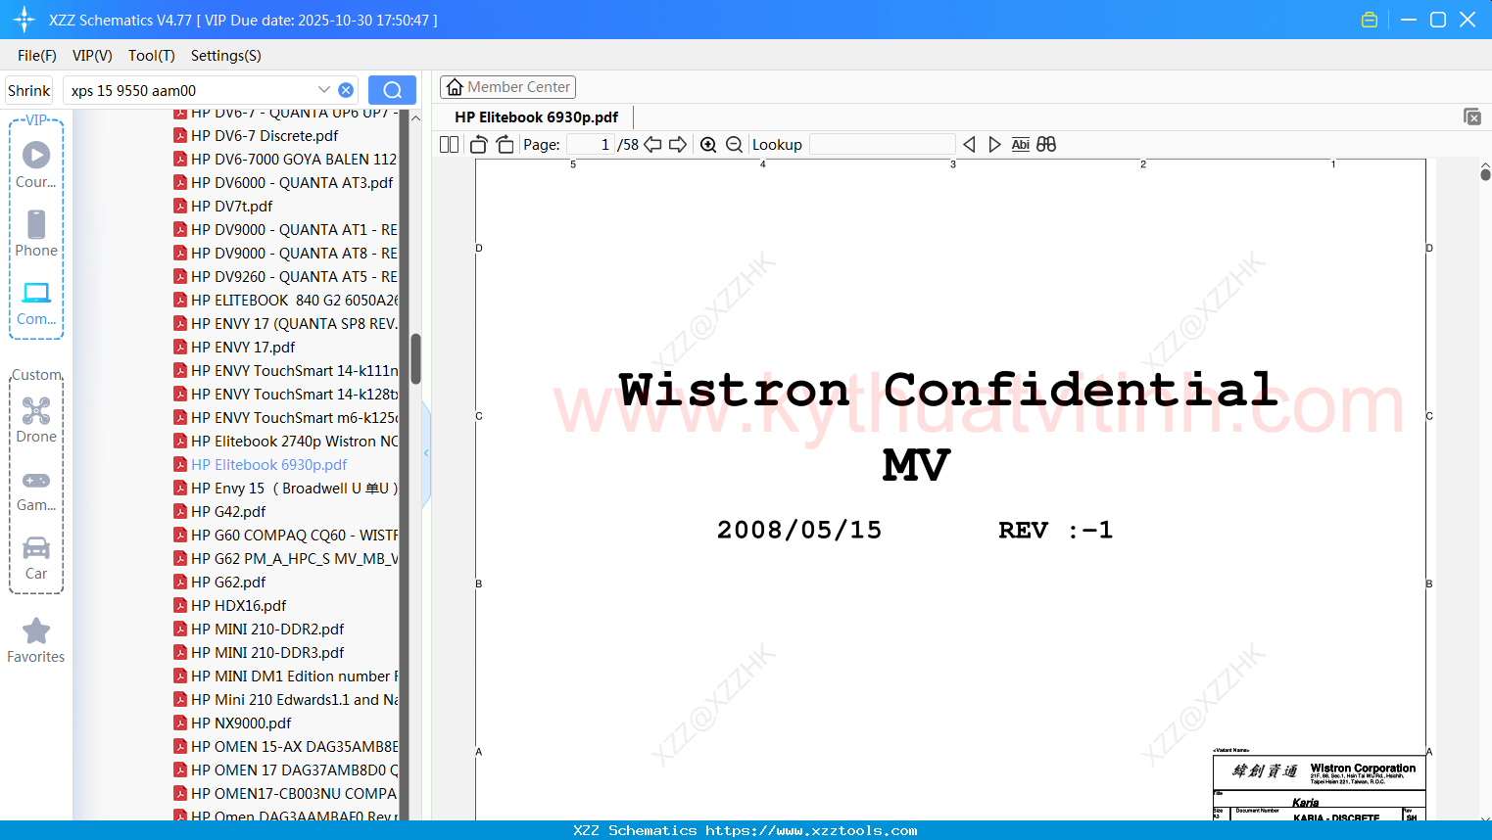Go to next page arrow

pyautogui.click(x=678, y=145)
